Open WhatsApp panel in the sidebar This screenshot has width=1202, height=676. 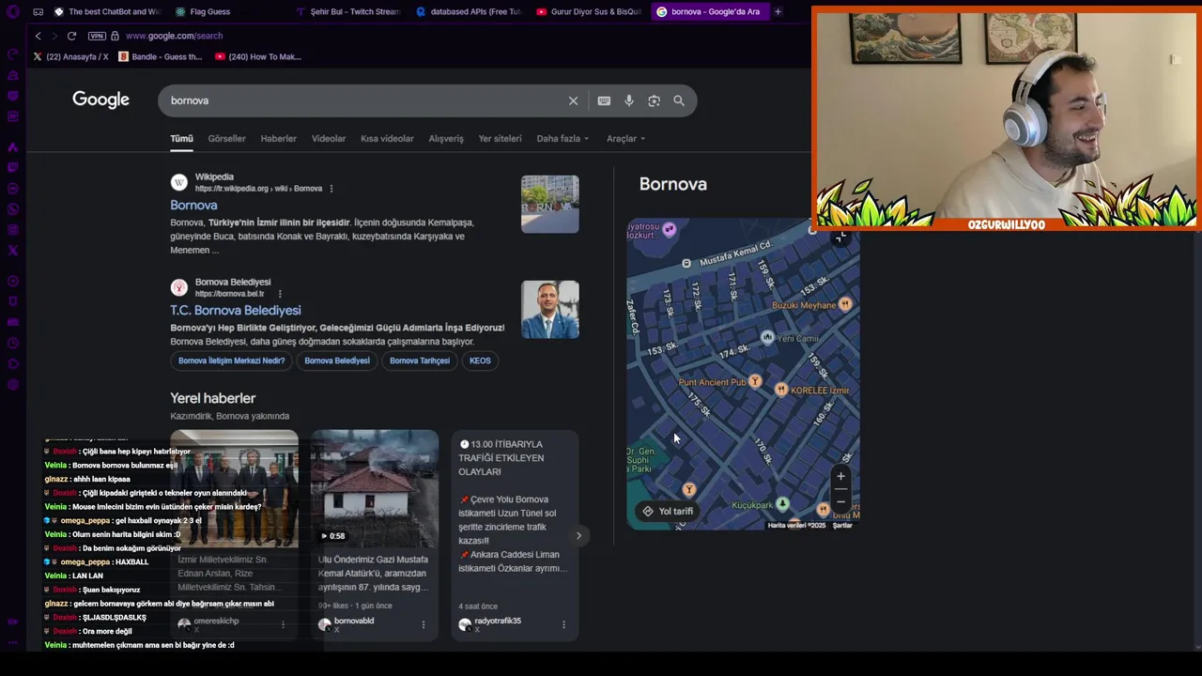click(12, 208)
